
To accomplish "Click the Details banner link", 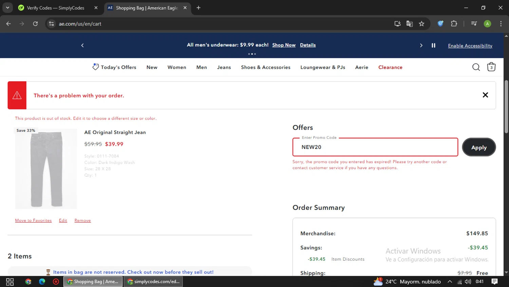I will point(308,45).
